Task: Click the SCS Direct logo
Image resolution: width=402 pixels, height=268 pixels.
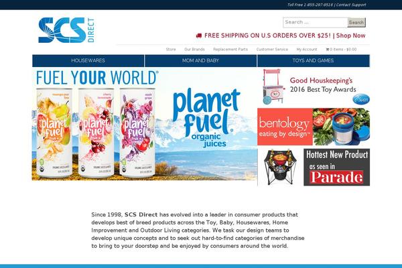Action: pyautogui.click(x=66, y=30)
